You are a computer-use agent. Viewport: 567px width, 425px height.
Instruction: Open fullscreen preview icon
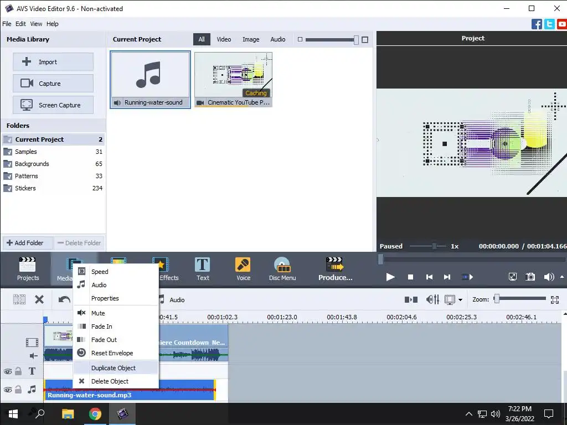512,277
